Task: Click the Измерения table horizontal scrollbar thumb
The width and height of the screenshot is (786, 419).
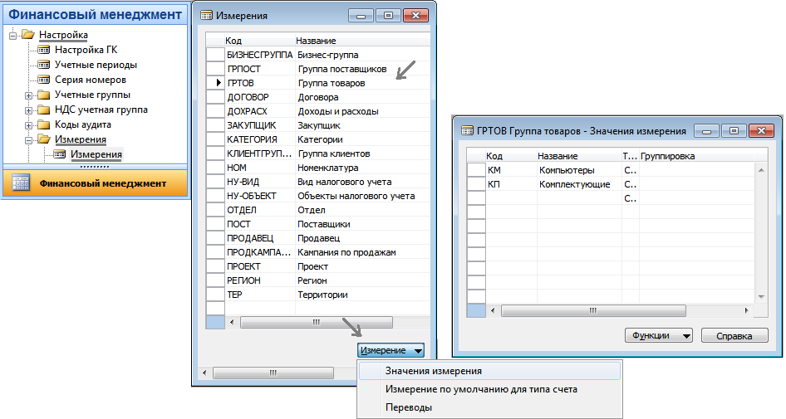Action: pos(317,322)
